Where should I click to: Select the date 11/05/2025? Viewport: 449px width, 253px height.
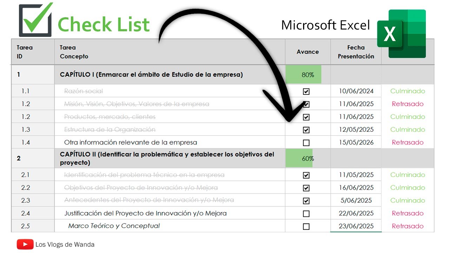click(x=356, y=175)
